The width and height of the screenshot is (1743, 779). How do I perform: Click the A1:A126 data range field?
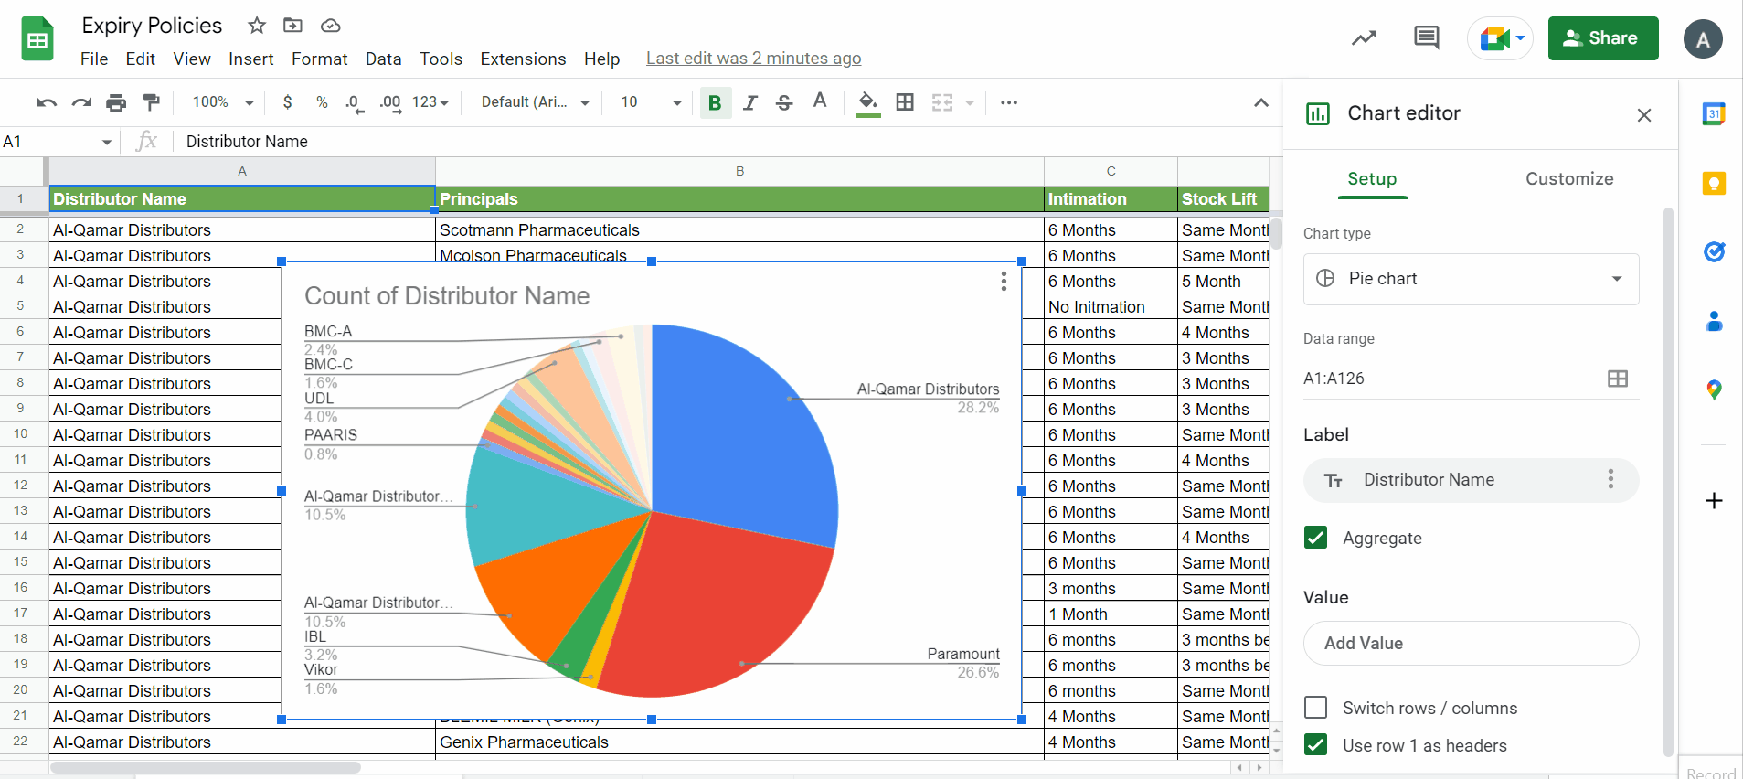pyautogui.click(x=1471, y=379)
